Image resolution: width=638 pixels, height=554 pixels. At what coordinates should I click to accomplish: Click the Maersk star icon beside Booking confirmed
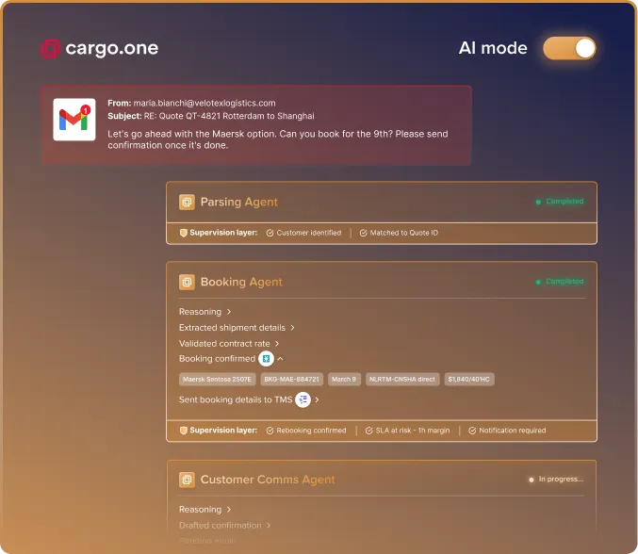click(266, 359)
